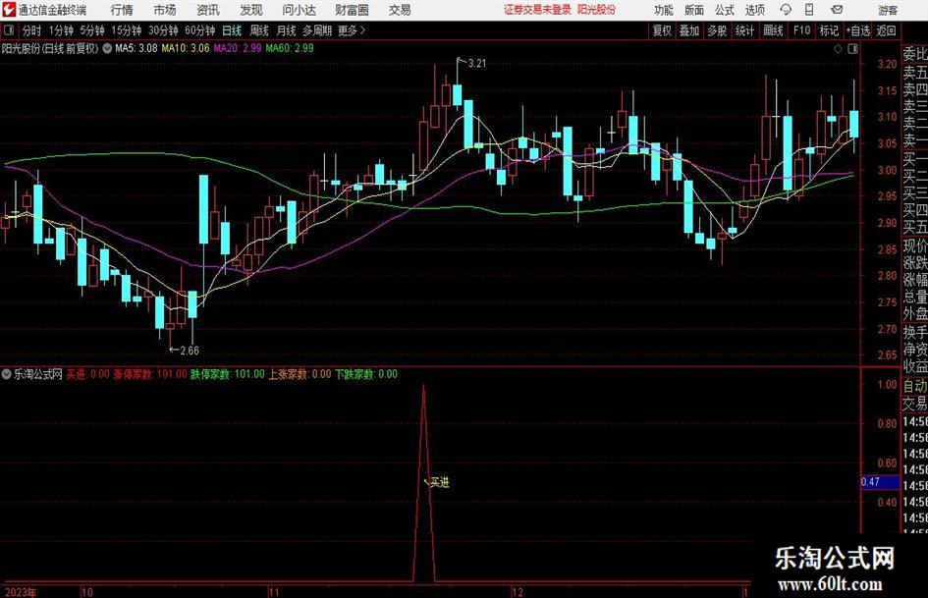The image size is (928, 598).
Task: Click the 3.21 high price label
Action: (x=476, y=64)
